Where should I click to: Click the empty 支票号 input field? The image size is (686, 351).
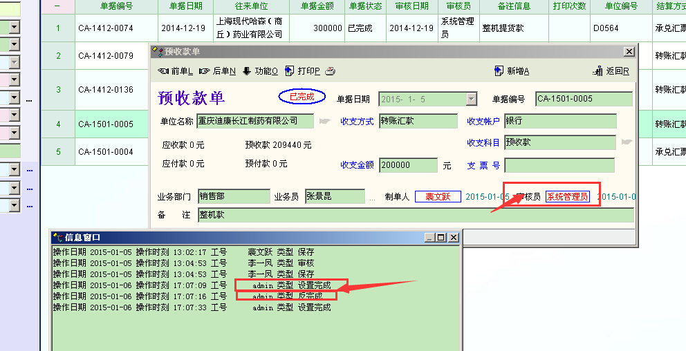pyautogui.click(x=559, y=165)
